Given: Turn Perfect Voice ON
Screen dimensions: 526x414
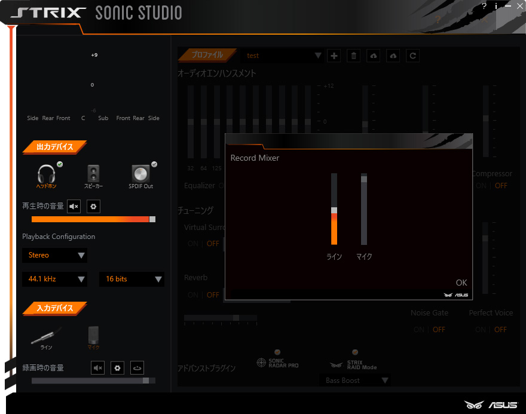Looking at the screenshot, I should [481, 330].
